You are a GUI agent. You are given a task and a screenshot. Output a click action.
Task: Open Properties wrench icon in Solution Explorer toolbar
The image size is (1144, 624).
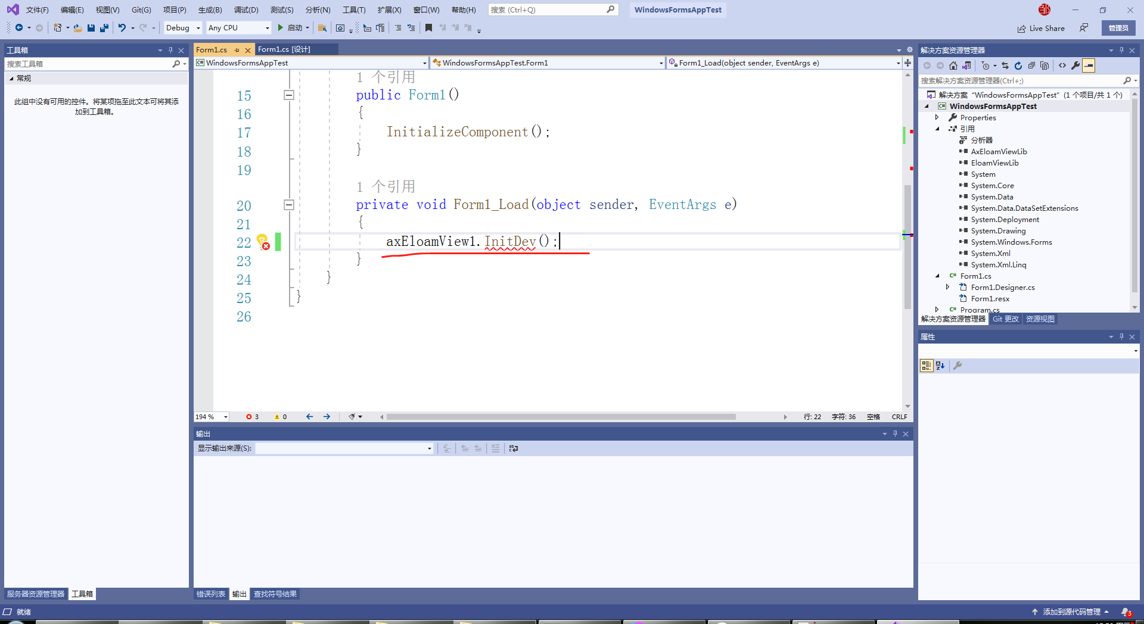coord(1075,65)
